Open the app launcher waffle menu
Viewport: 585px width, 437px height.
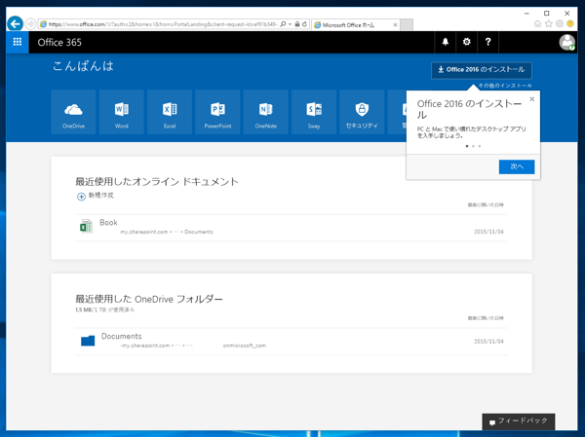coord(18,42)
